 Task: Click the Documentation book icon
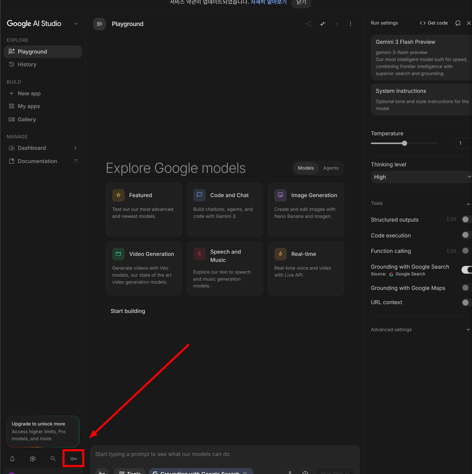pos(12,161)
